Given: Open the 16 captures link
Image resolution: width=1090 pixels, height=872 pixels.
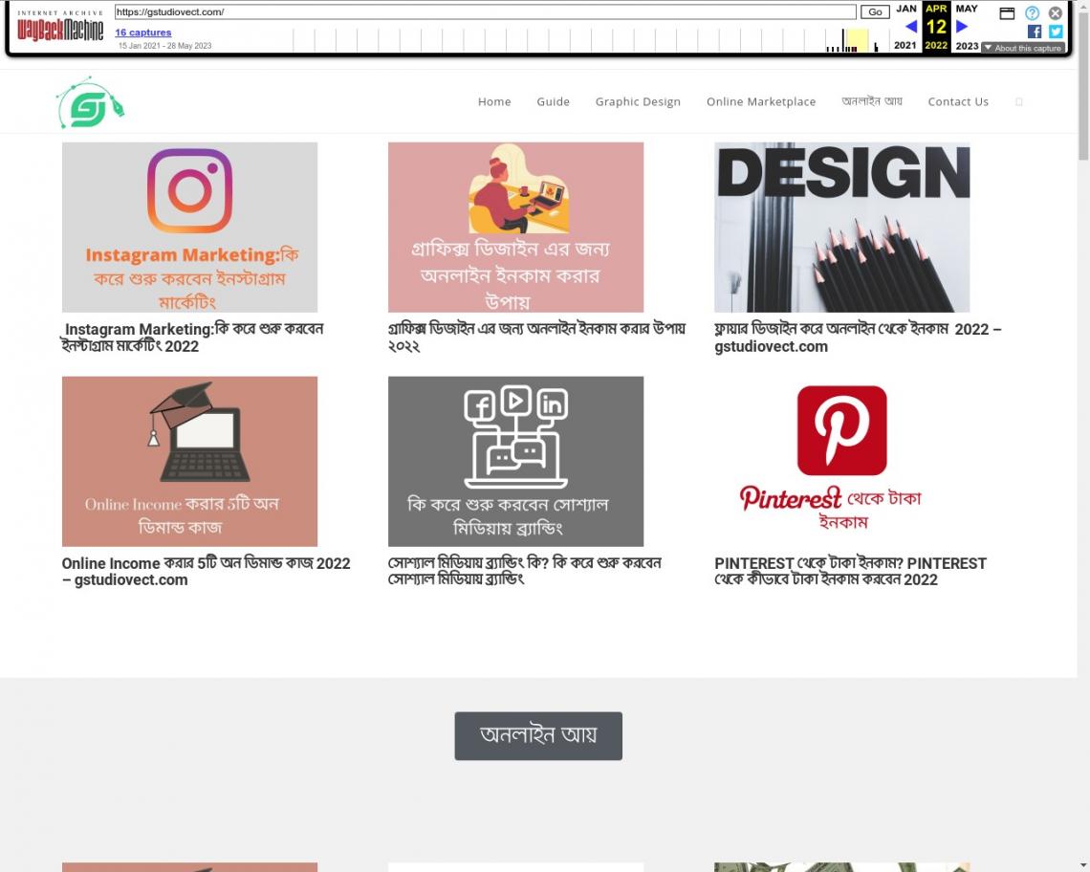Looking at the screenshot, I should pos(143,32).
